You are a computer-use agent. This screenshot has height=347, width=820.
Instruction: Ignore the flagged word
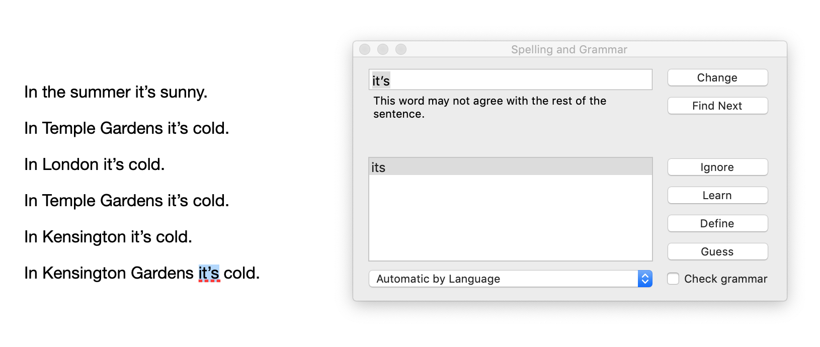[717, 167]
